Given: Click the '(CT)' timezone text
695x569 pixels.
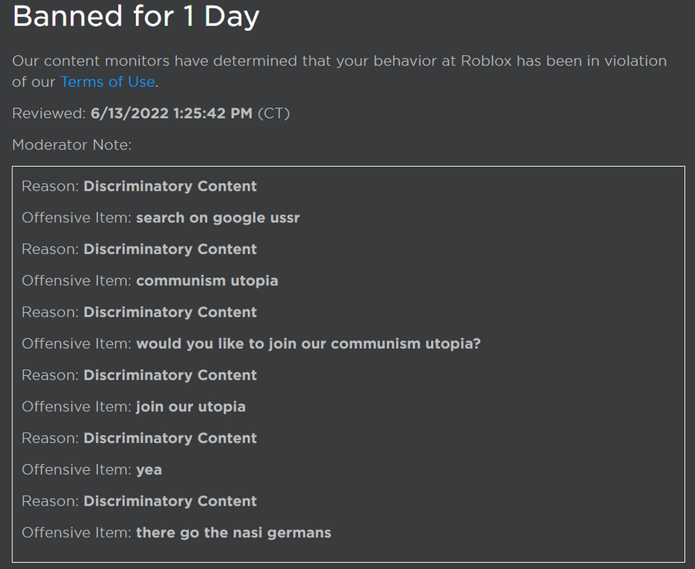Looking at the screenshot, I should click(x=273, y=113).
